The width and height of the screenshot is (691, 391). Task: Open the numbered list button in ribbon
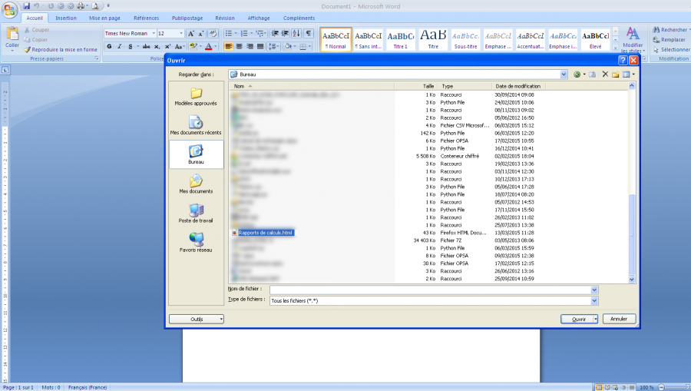pos(246,34)
